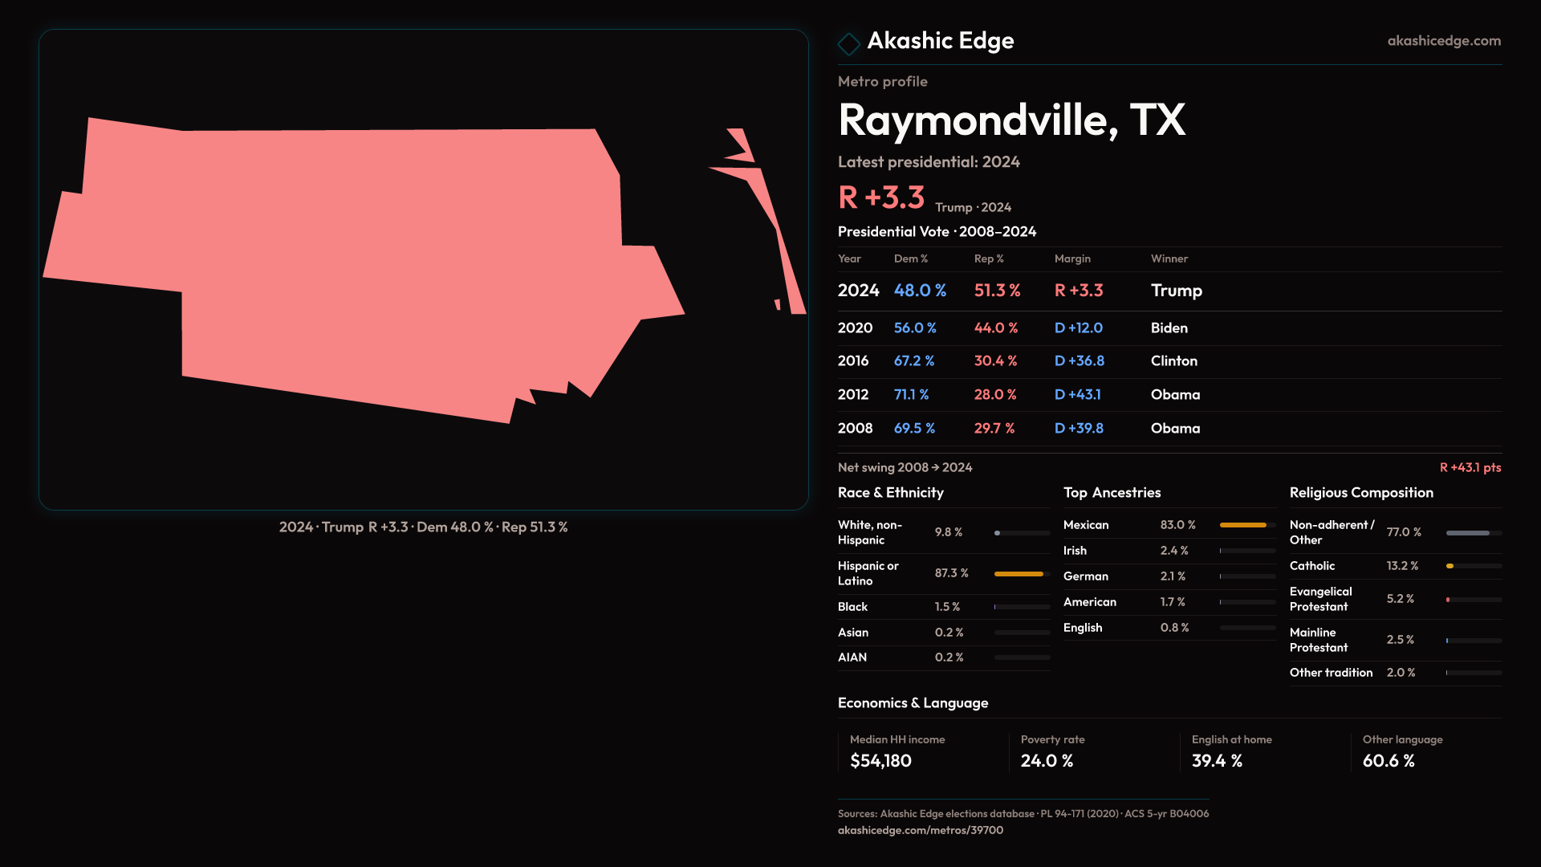
Task: Click the Poverty rate card
Action: click(1093, 751)
